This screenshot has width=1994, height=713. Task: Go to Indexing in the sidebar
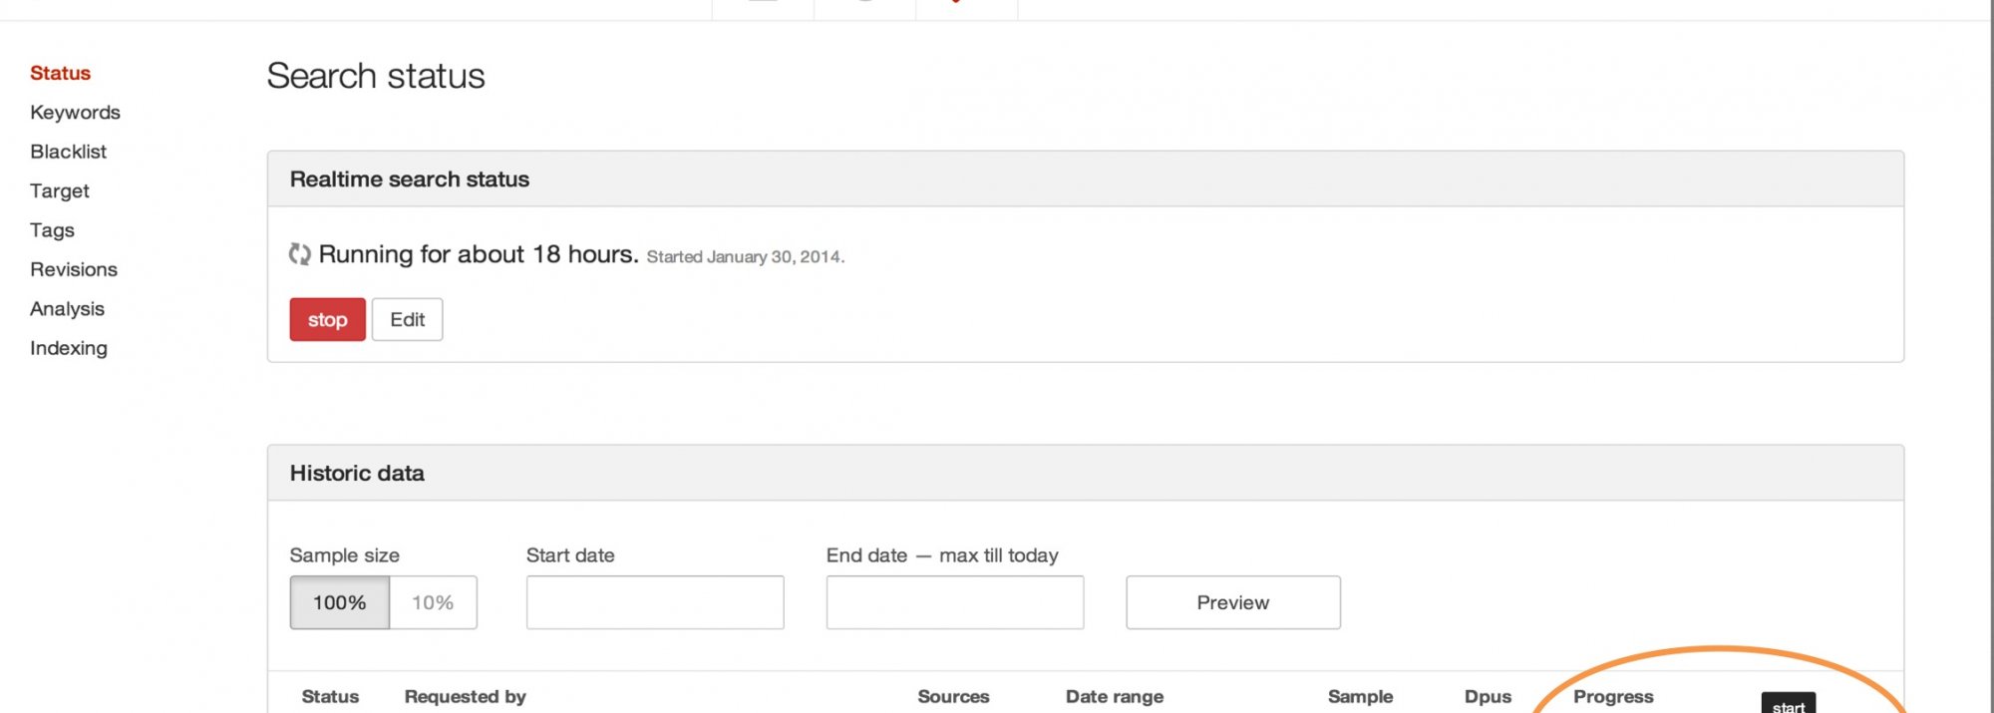point(69,348)
